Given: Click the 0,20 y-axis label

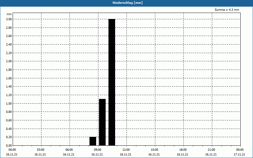Looking at the screenshot, I should (9, 137).
